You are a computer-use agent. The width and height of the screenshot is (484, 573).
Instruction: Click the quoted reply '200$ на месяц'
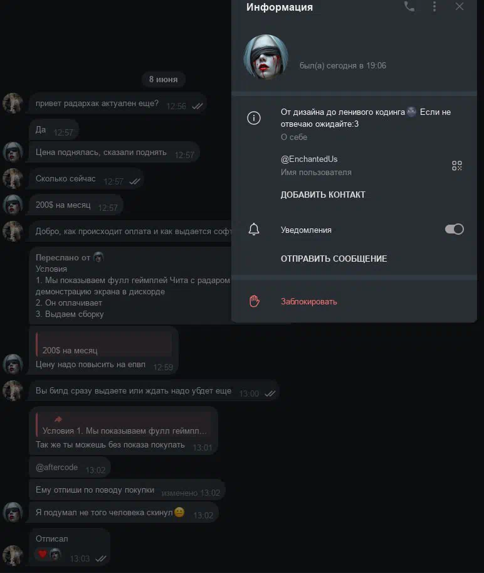point(103,344)
